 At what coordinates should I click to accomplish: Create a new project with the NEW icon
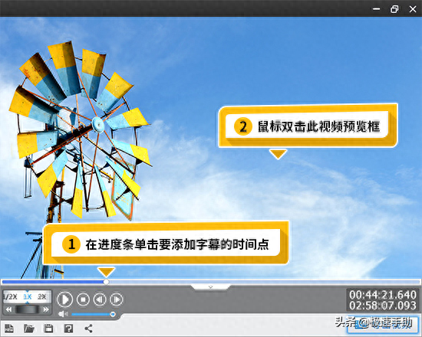9,328
